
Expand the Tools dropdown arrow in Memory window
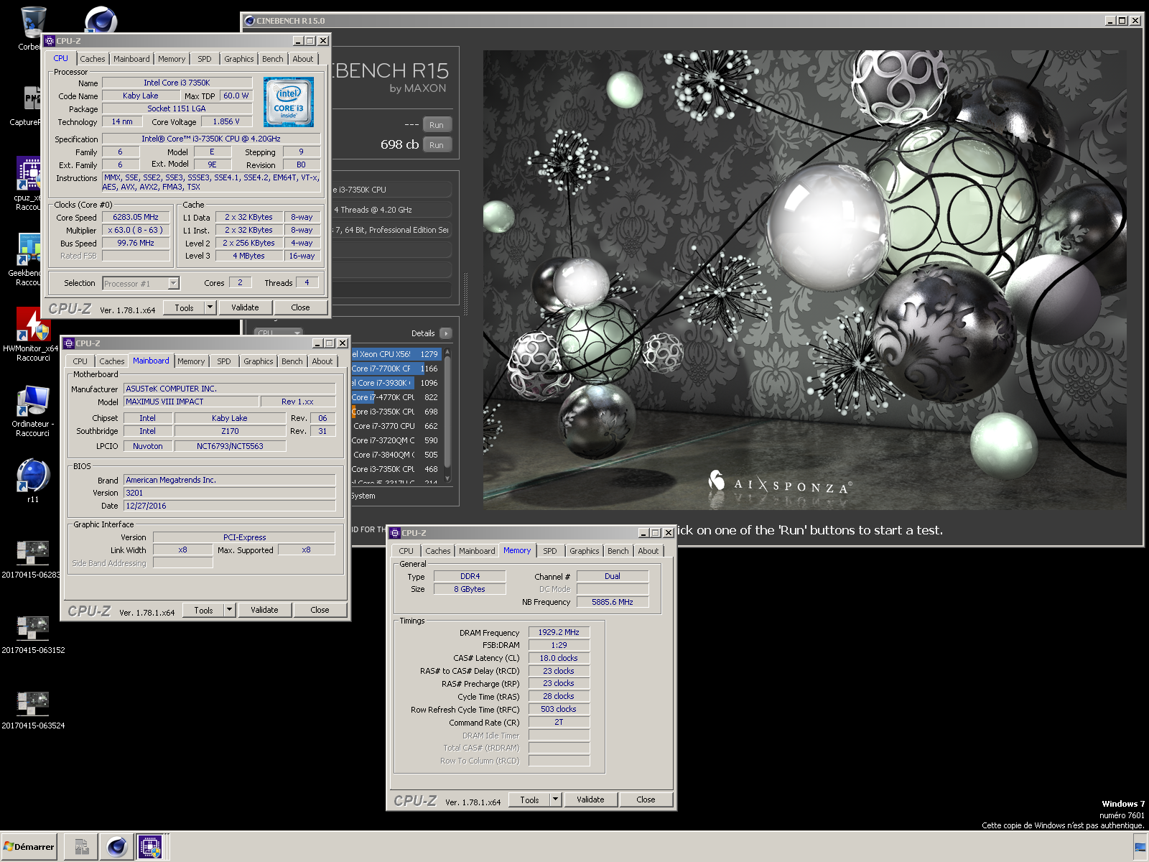(x=556, y=800)
